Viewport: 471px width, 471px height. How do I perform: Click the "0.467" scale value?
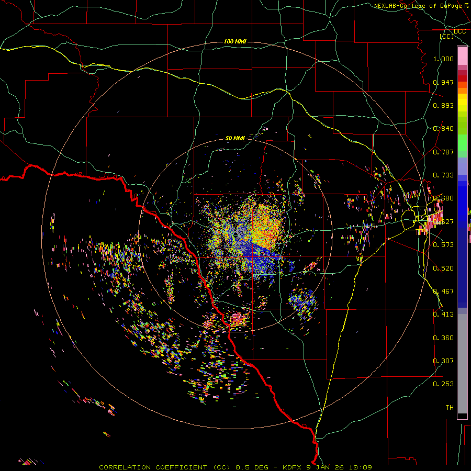coord(443,291)
